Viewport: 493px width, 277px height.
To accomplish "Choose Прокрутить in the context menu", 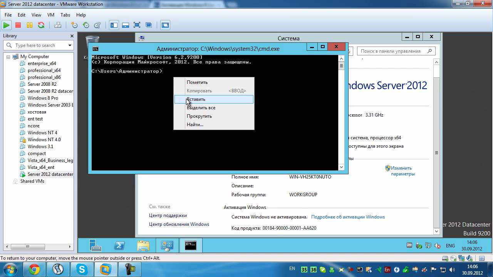I will pyautogui.click(x=214, y=116).
